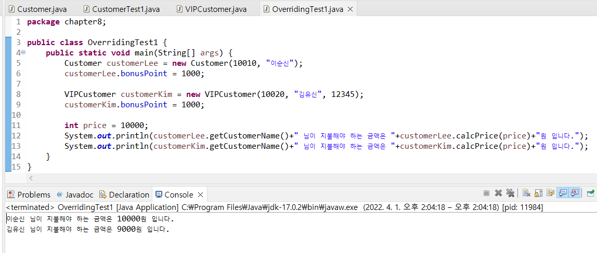Screen dimensions: 597x253
Task: Click the Word Wrap console icon
Action: tap(550, 193)
